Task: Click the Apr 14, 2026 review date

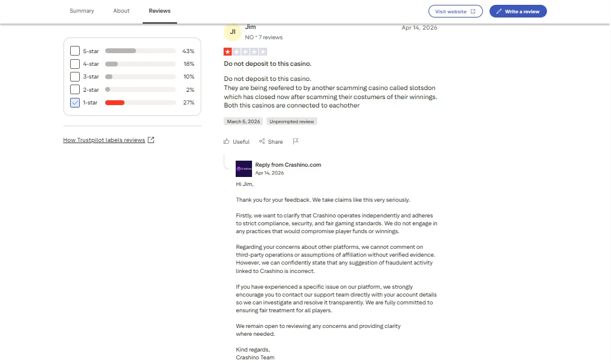Action: coord(419,28)
